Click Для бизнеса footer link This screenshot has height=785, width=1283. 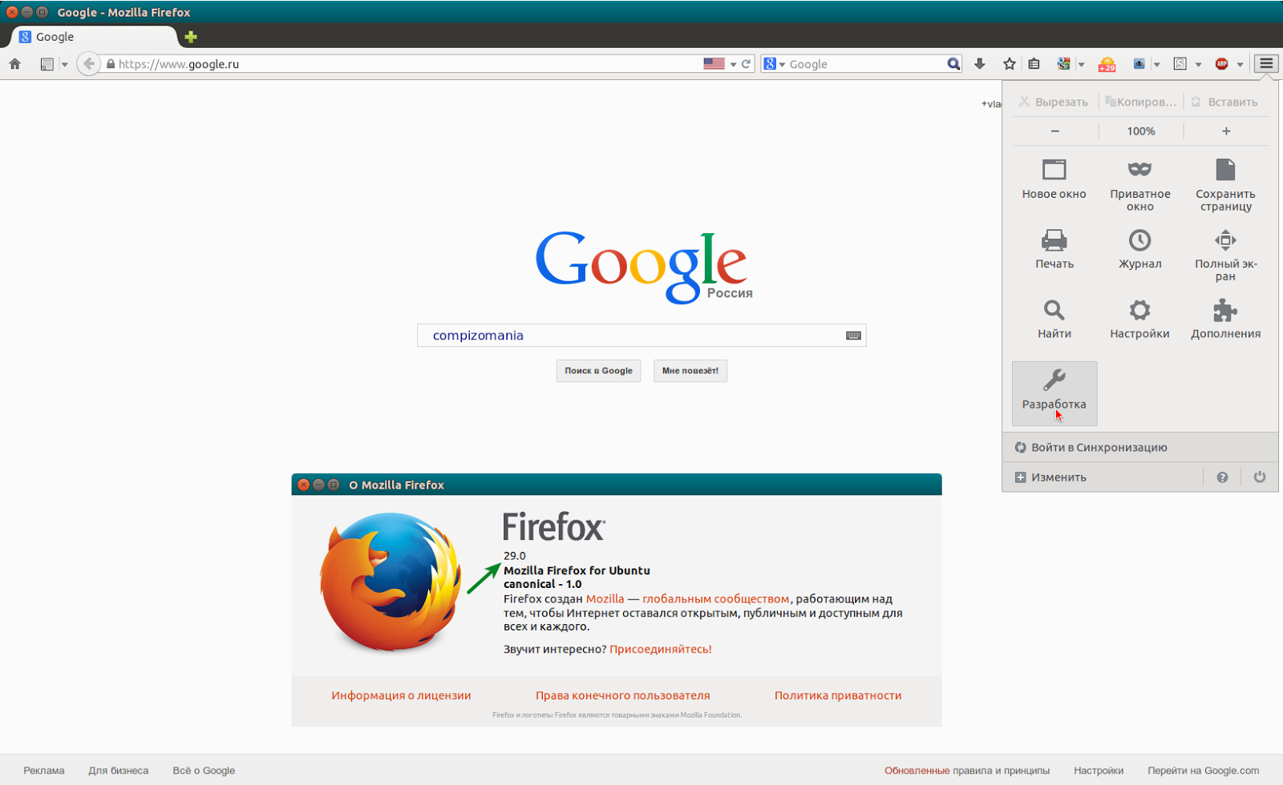pyautogui.click(x=119, y=771)
